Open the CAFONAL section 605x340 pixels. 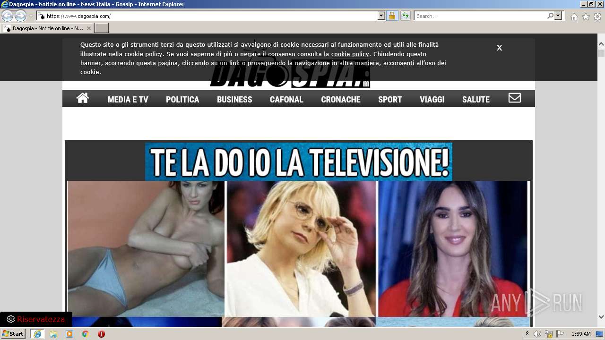286,100
